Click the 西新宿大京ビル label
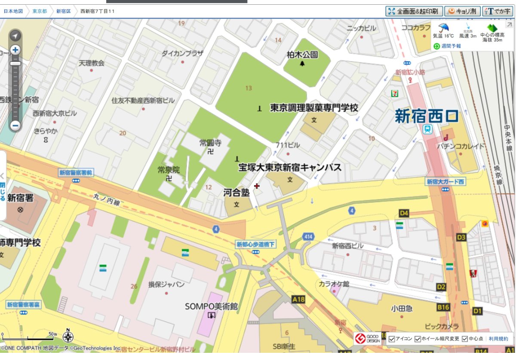Viewport: 516px width, 353px height. 55,113
